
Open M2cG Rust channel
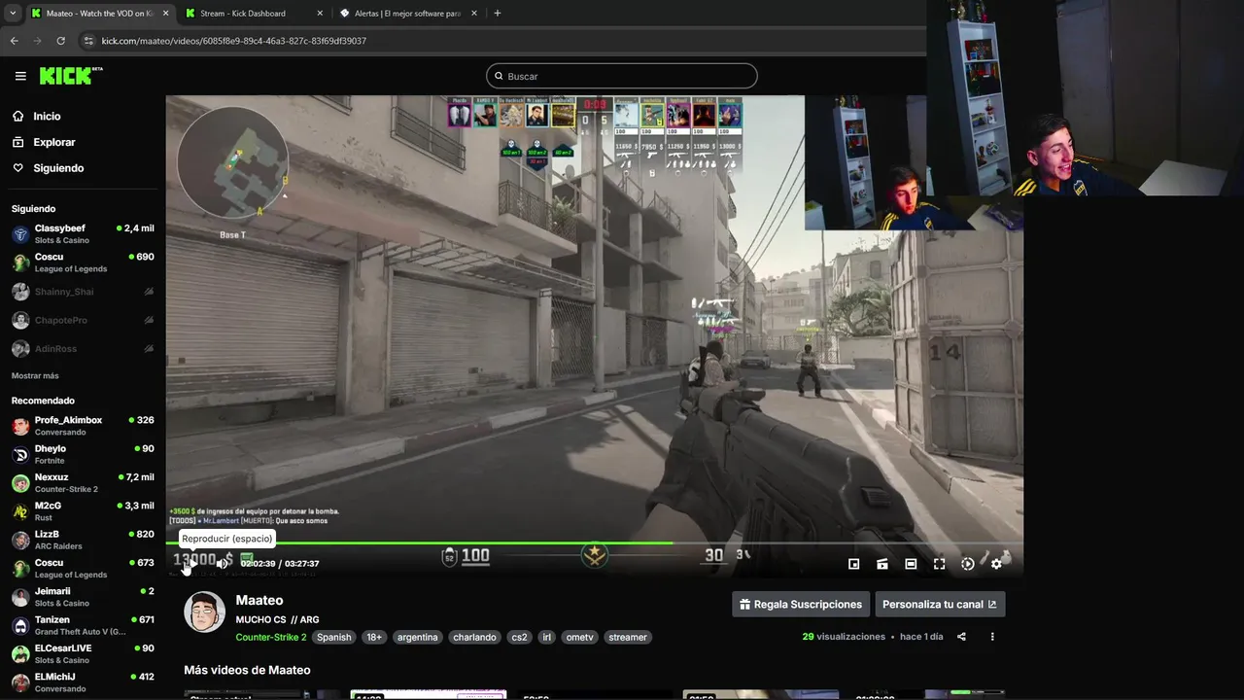(x=83, y=511)
